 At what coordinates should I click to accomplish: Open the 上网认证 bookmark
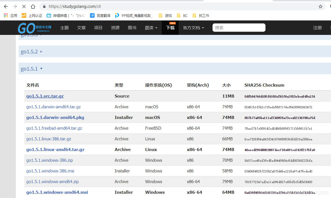click(x=32, y=15)
